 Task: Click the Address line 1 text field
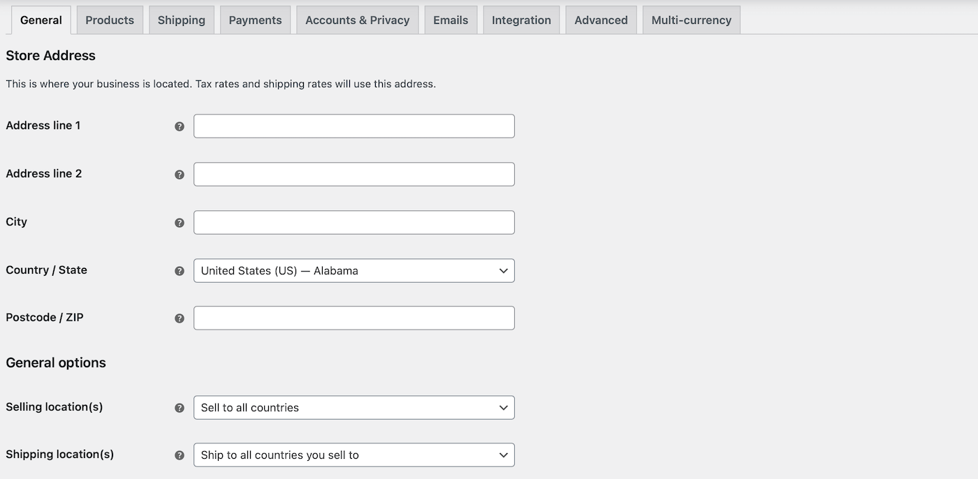pos(353,126)
